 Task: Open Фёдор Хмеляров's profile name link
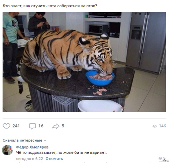tap(32, 147)
